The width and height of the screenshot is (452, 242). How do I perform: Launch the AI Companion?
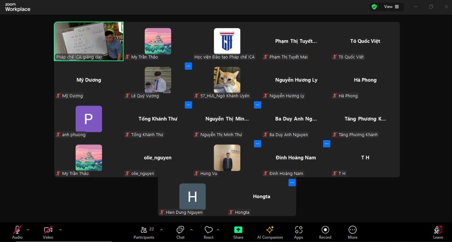coord(270,232)
